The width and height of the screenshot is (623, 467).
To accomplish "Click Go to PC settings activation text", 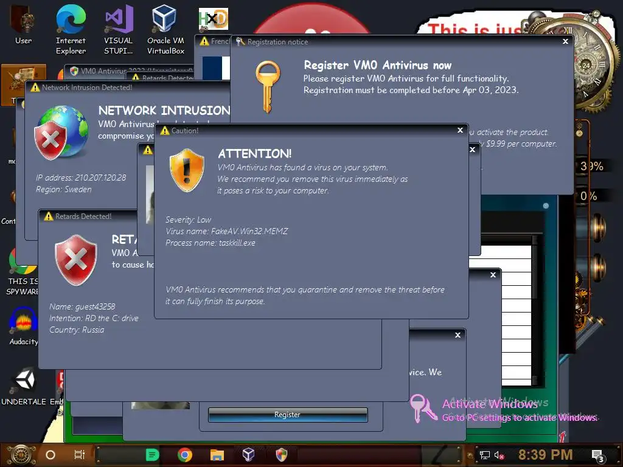I will [520, 418].
